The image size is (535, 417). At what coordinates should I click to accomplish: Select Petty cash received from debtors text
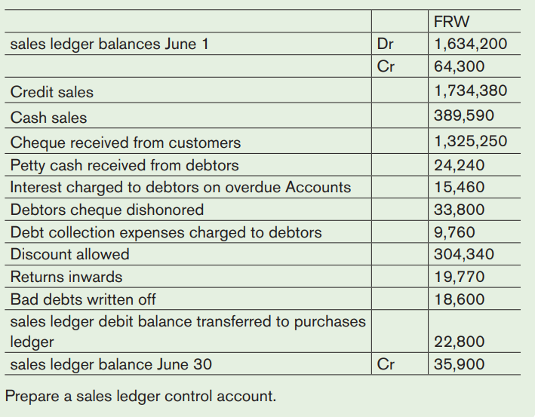(125, 165)
